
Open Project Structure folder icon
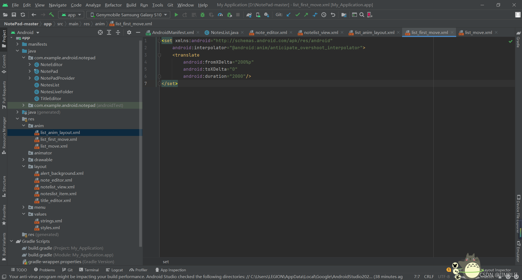pyautogui.click(x=344, y=15)
